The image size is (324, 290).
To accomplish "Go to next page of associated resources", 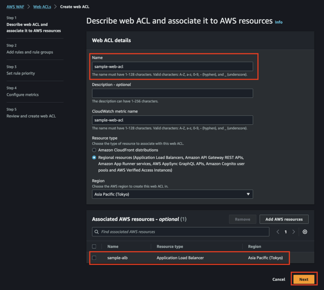I will 294,232.
